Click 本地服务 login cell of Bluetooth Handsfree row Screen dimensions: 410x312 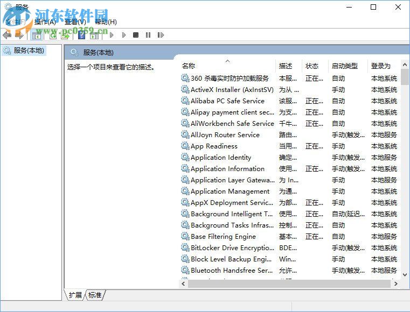click(384, 271)
